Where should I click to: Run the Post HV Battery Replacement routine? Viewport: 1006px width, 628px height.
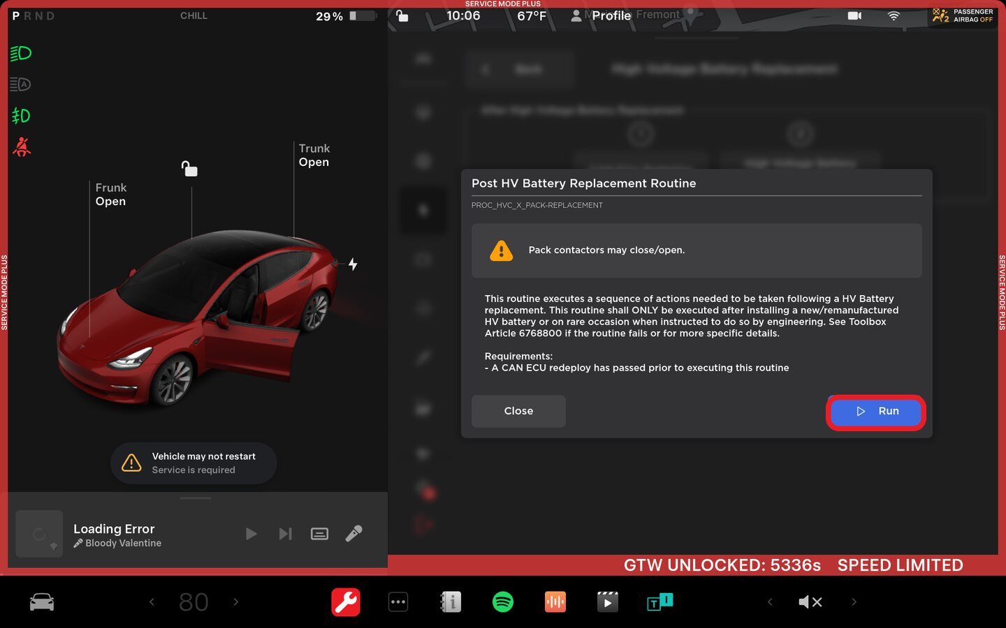click(x=876, y=412)
